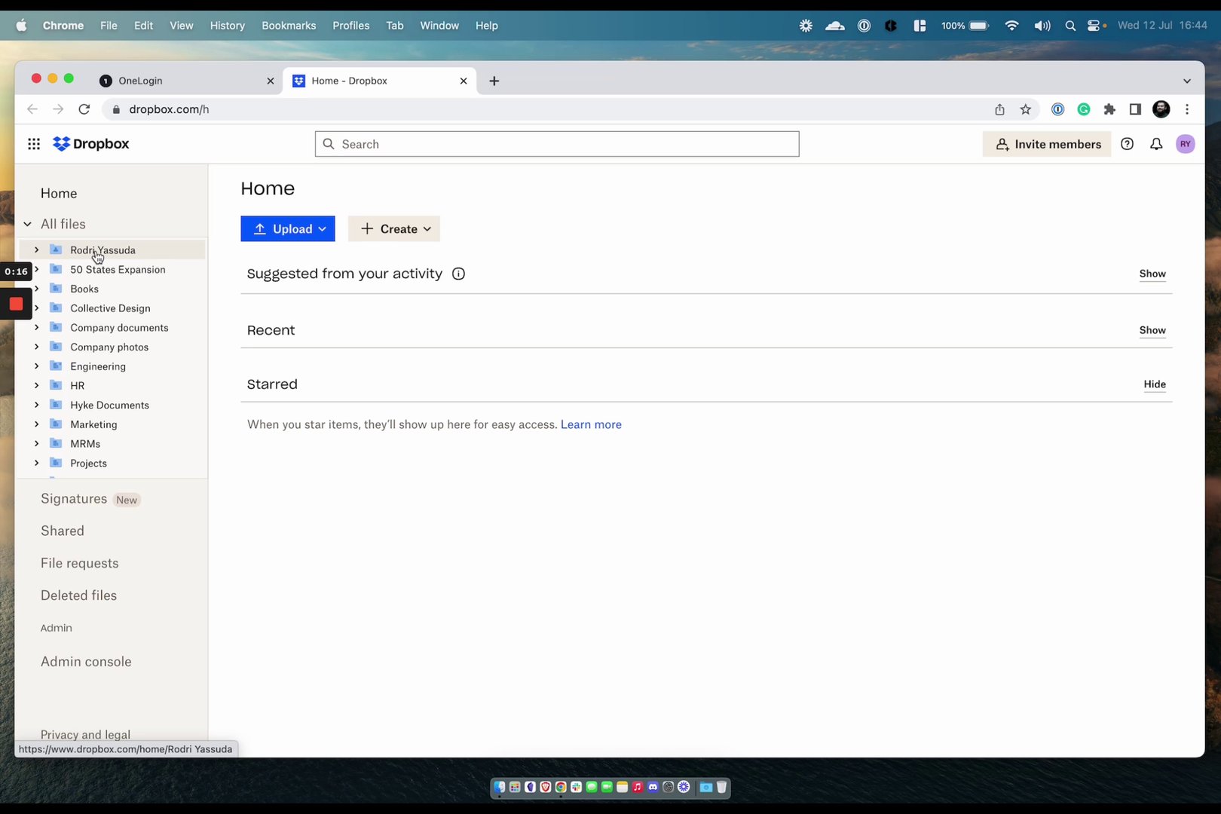
Task: Open Dropbox notifications bell
Action: [x=1157, y=143]
